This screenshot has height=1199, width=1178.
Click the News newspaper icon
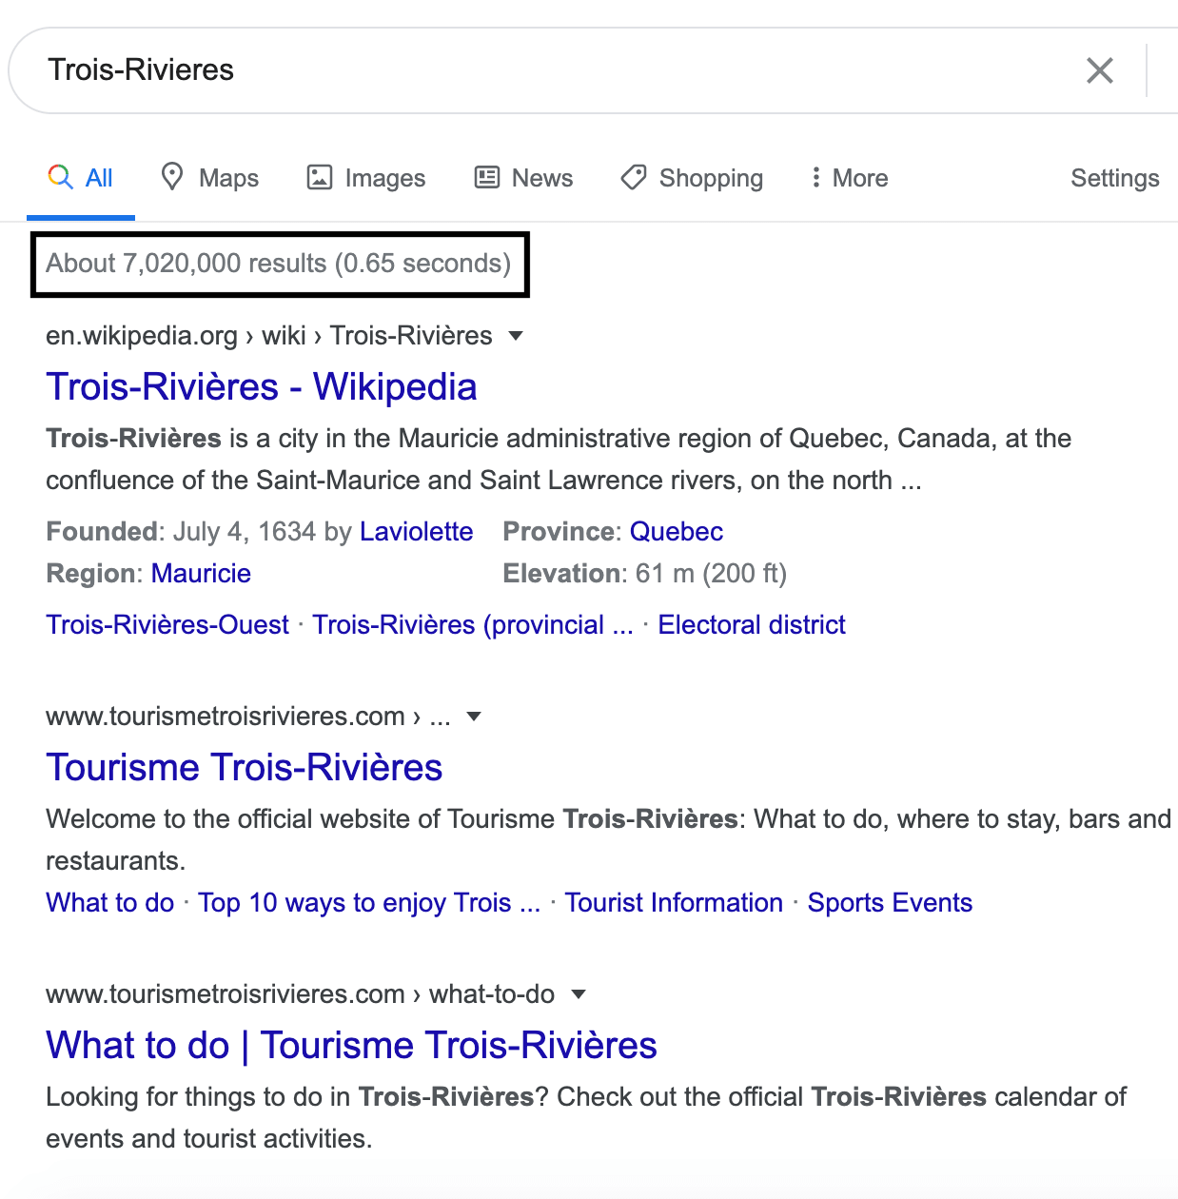click(487, 177)
